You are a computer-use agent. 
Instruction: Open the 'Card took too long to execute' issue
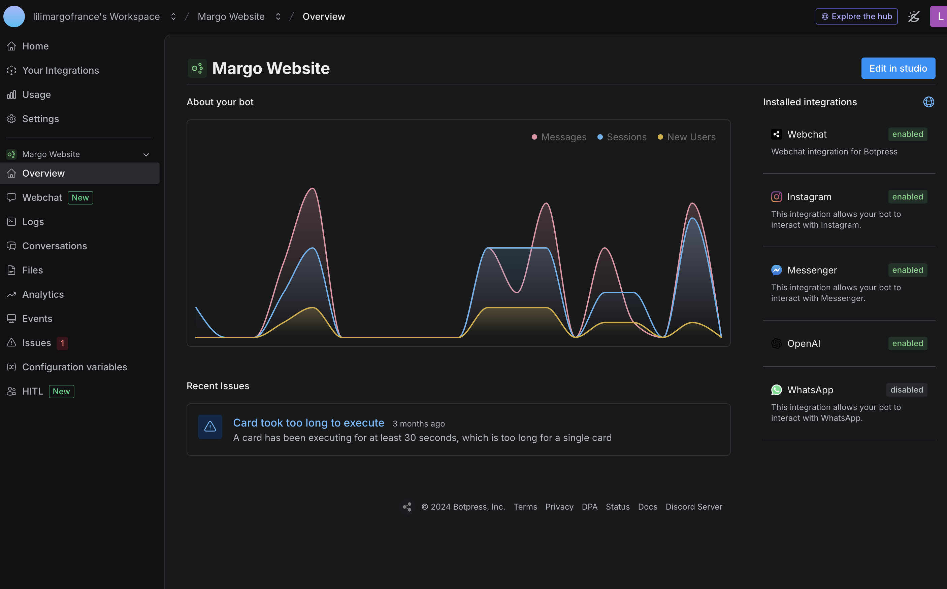tap(308, 423)
